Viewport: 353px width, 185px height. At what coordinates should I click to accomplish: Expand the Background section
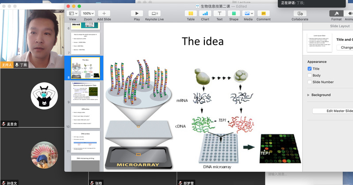(x=308, y=95)
